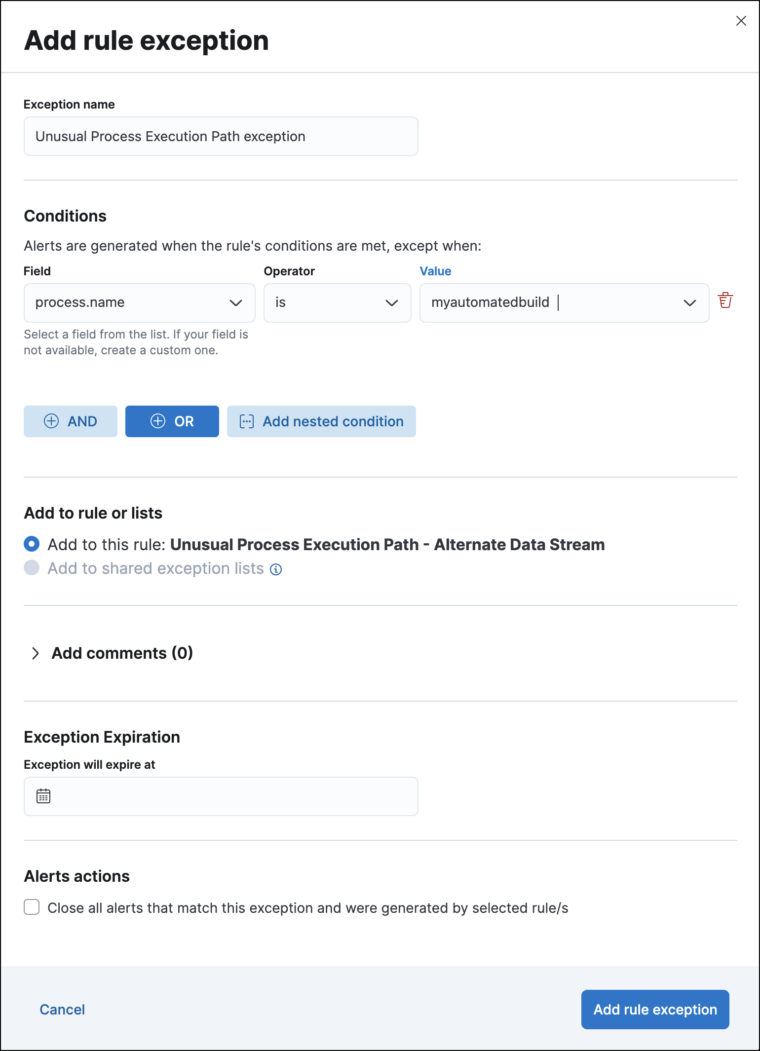The image size is (760, 1051).
Task: Delete the condition row via trash icon
Action: click(x=725, y=300)
